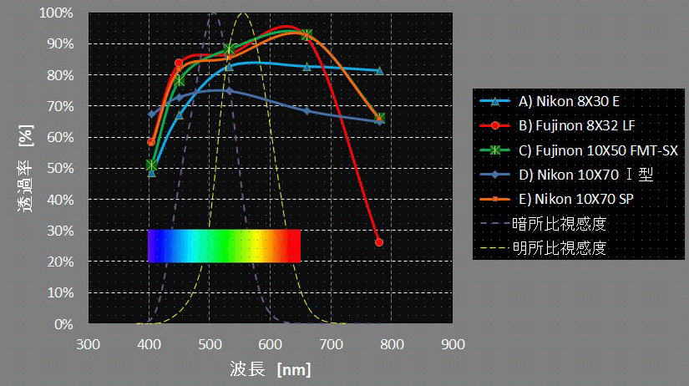Click the dark blue diamond point at 660 nm
The image size is (689, 386).
pyautogui.click(x=307, y=111)
